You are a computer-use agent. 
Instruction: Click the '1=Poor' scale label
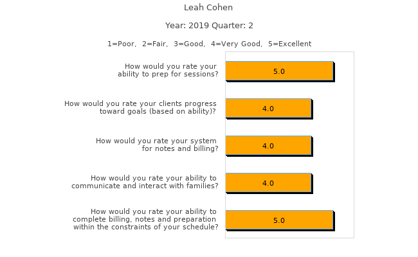pos(121,44)
